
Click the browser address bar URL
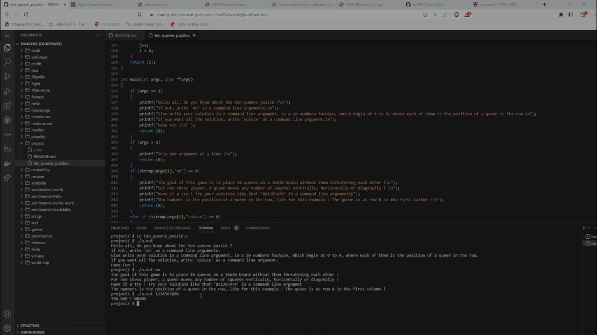pyautogui.click(x=212, y=14)
